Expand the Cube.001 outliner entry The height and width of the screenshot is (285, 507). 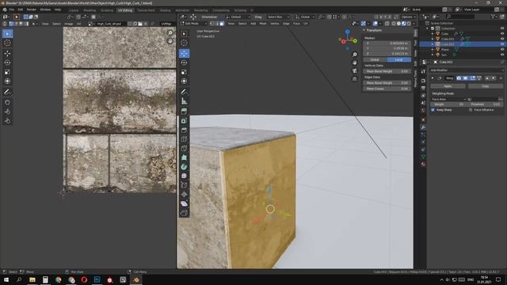(x=433, y=39)
